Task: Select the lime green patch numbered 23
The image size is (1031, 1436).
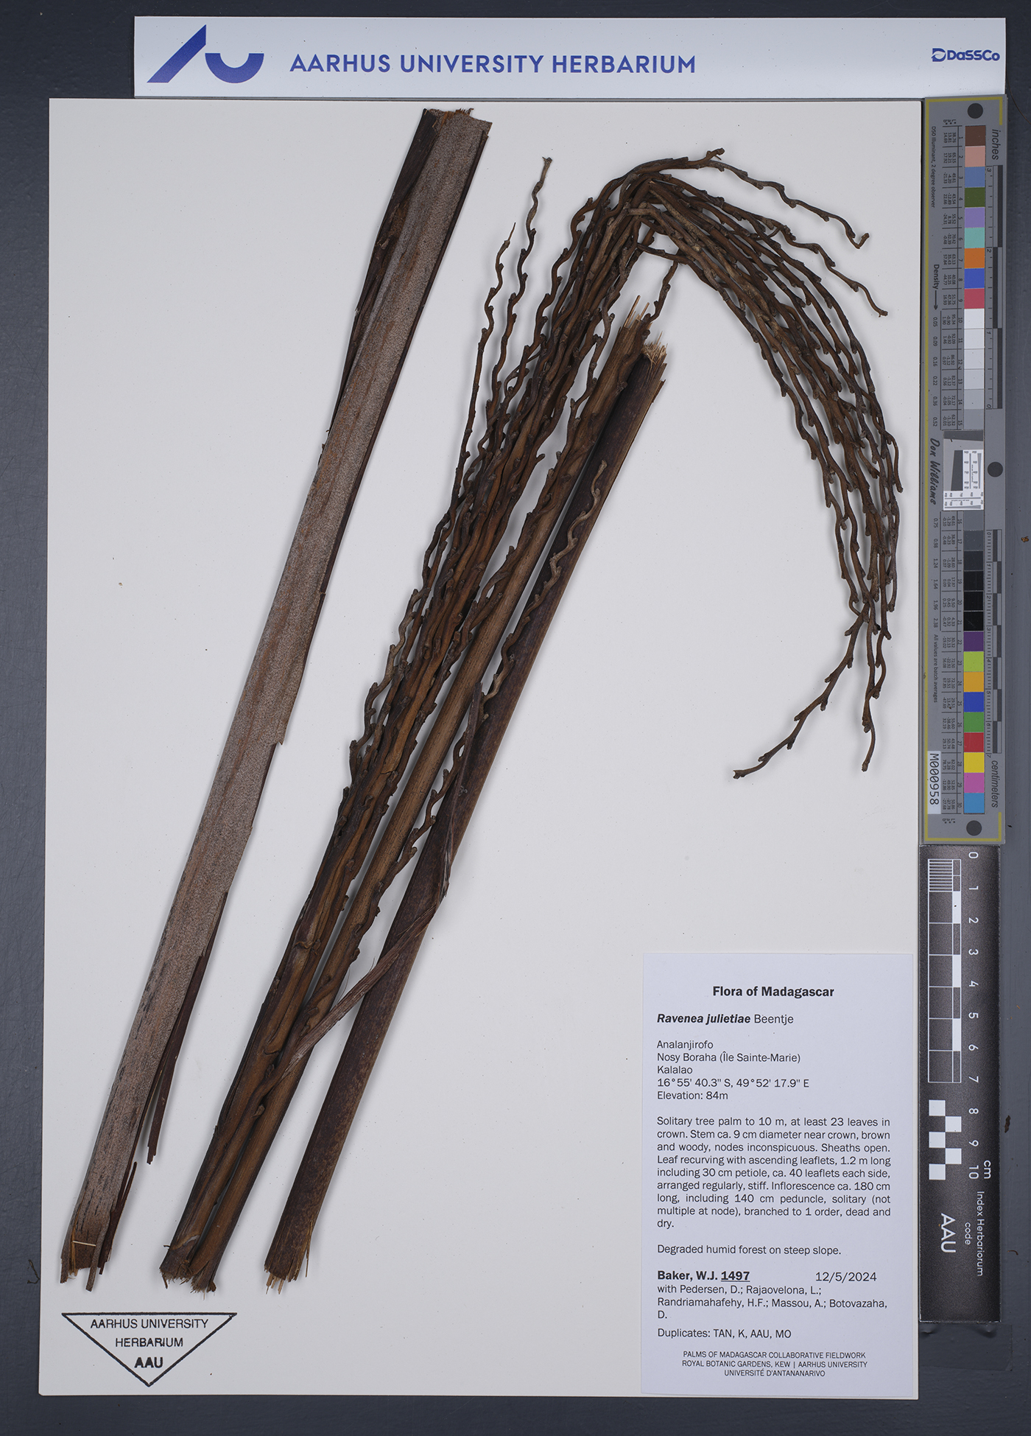Action: [974, 661]
